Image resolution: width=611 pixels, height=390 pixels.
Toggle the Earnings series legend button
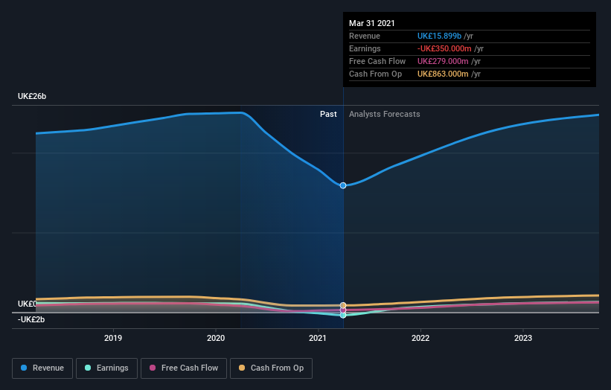click(106, 368)
